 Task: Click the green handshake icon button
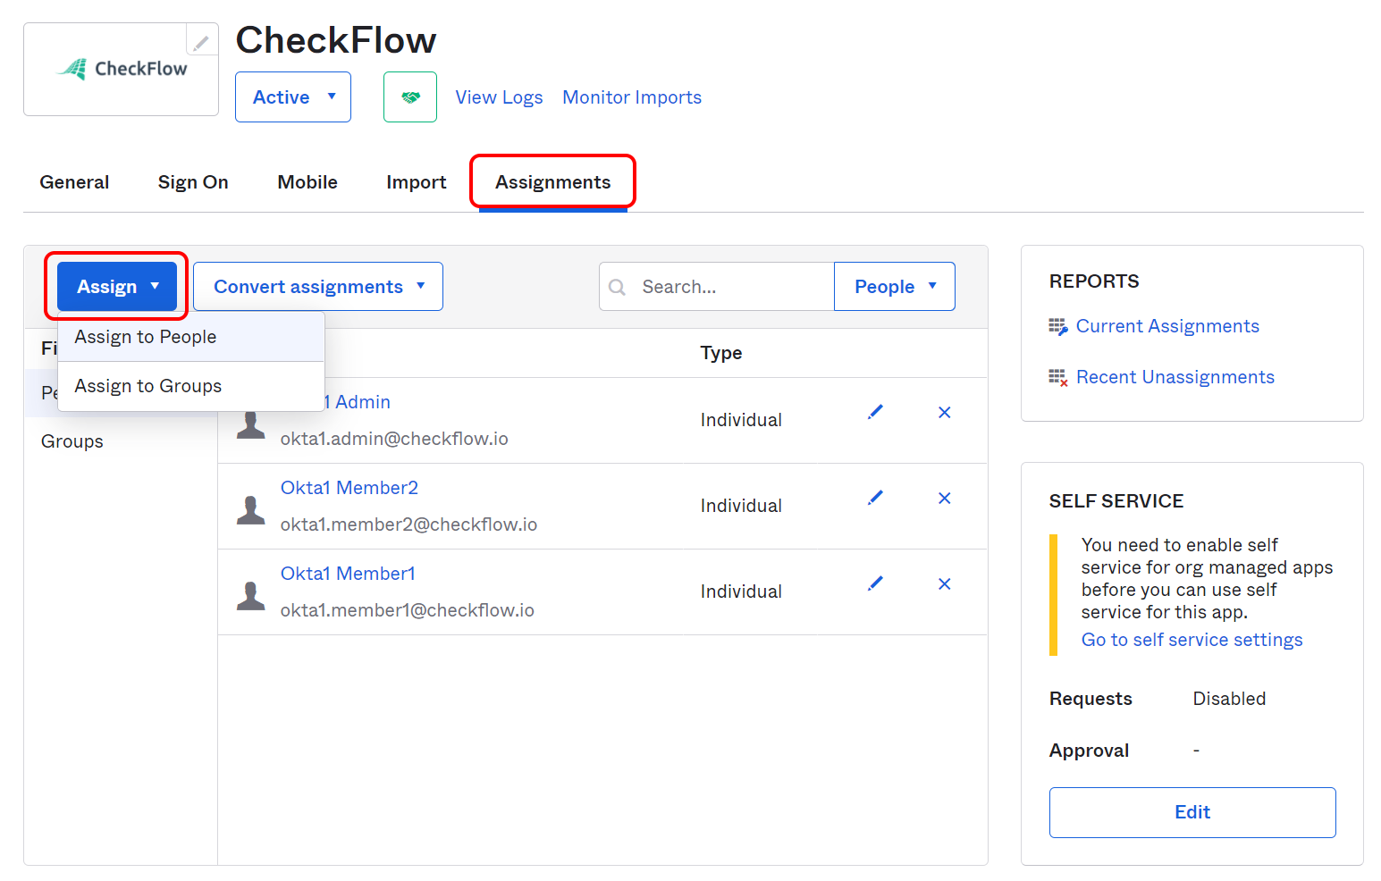click(410, 96)
